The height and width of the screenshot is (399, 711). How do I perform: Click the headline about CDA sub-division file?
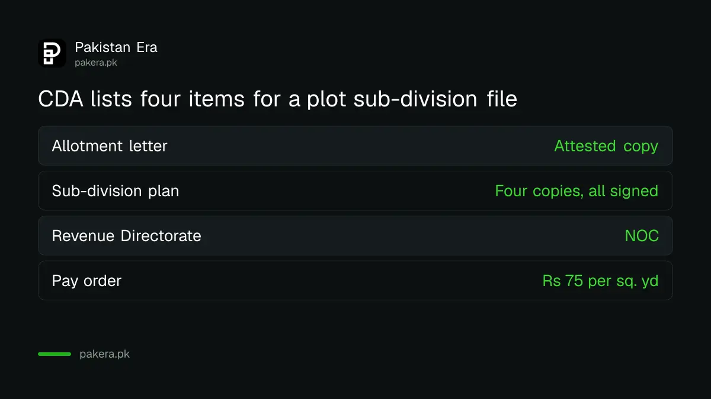tap(277, 99)
